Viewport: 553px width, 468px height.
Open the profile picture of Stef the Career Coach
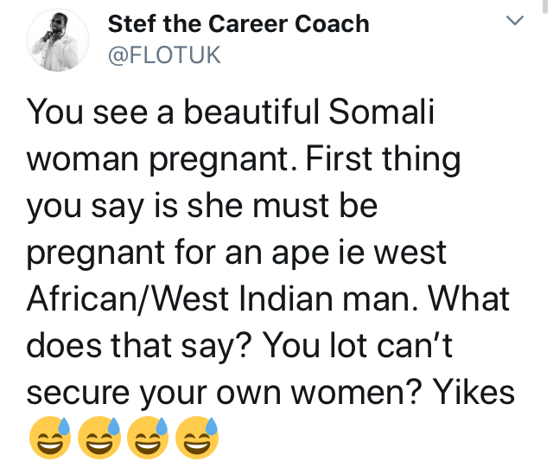(58, 40)
